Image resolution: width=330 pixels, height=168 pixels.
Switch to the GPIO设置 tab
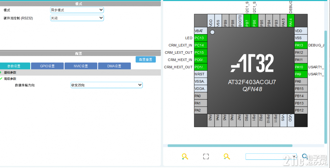(47, 66)
